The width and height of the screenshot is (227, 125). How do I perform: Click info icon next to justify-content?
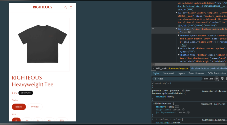pos(188,112)
